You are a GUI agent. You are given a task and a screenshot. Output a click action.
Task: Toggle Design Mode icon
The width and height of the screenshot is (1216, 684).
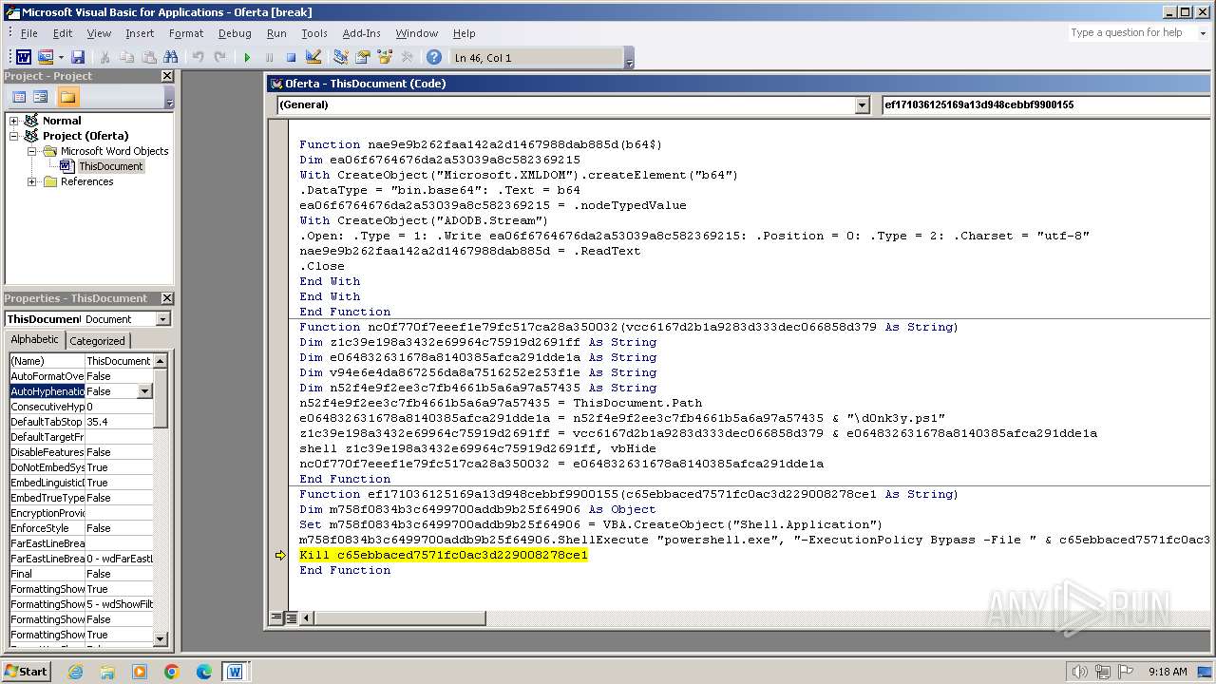point(313,57)
